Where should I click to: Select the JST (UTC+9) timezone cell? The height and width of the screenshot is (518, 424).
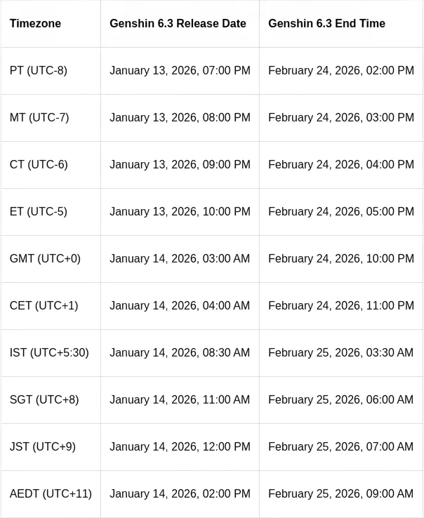point(43,447)
